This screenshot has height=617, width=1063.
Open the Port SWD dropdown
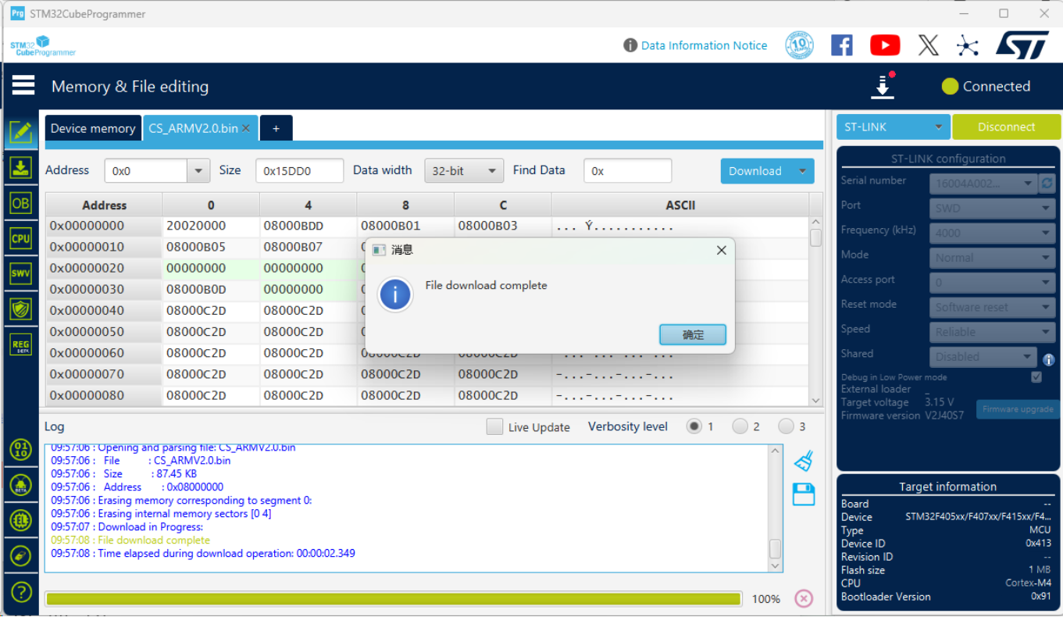(x=993, y=209)
